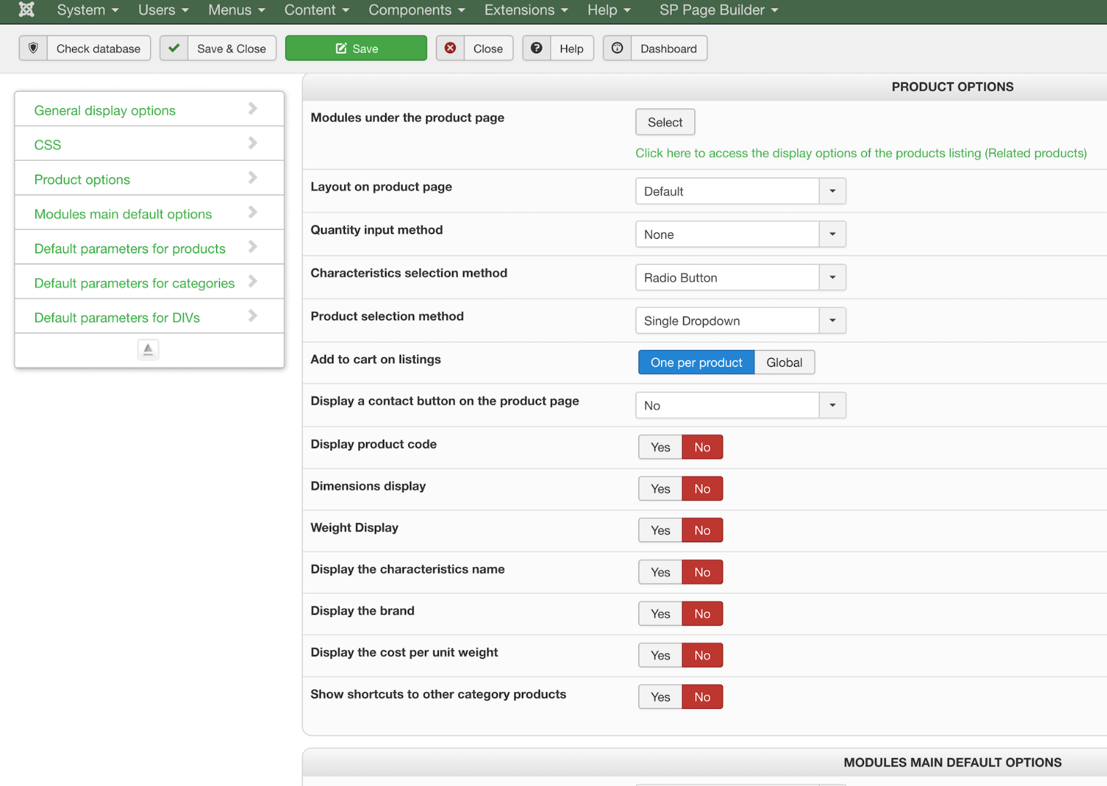
Task: Expand the Quantity input method dropdown
Action: (x=740, y=234)
